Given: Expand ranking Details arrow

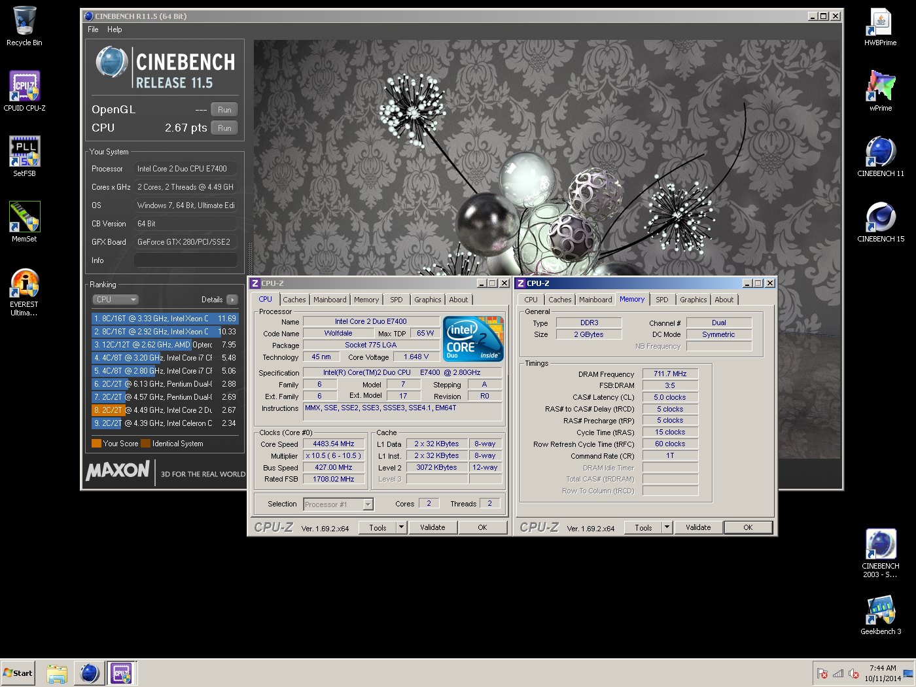Looking at the screenshot, I should [232, 300].
